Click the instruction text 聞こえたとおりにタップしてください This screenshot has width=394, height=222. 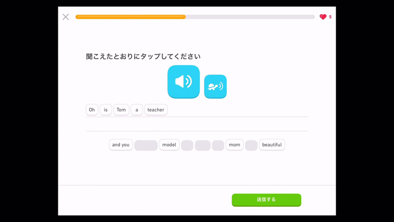143,56
